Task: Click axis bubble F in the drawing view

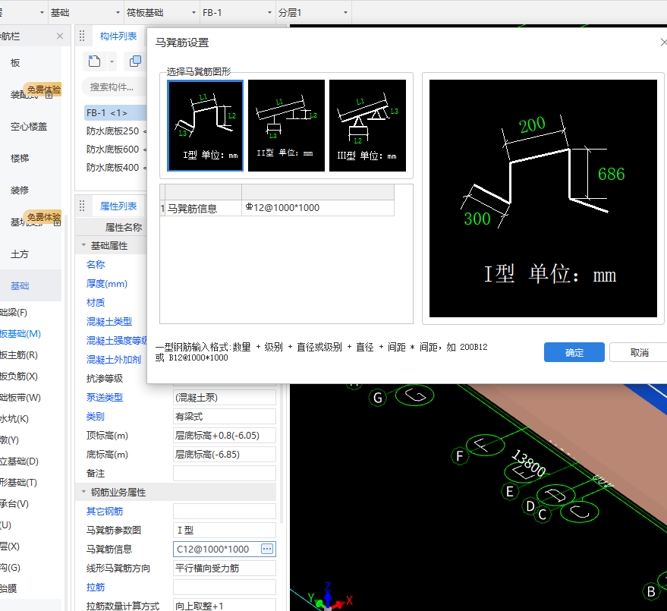Action: pos(459,456)
